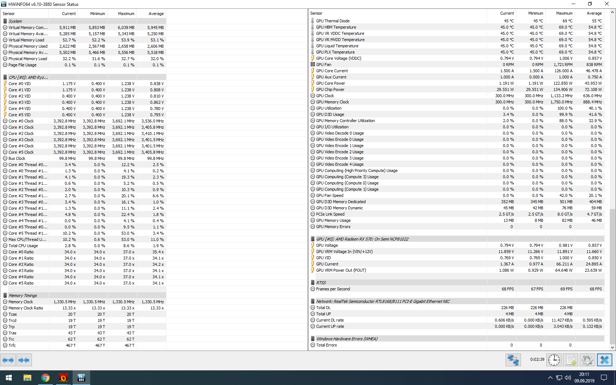The height and width of the screenshot is (385, 616).
Task: Show hidden tray icons with the chevron
Action: 550,378
